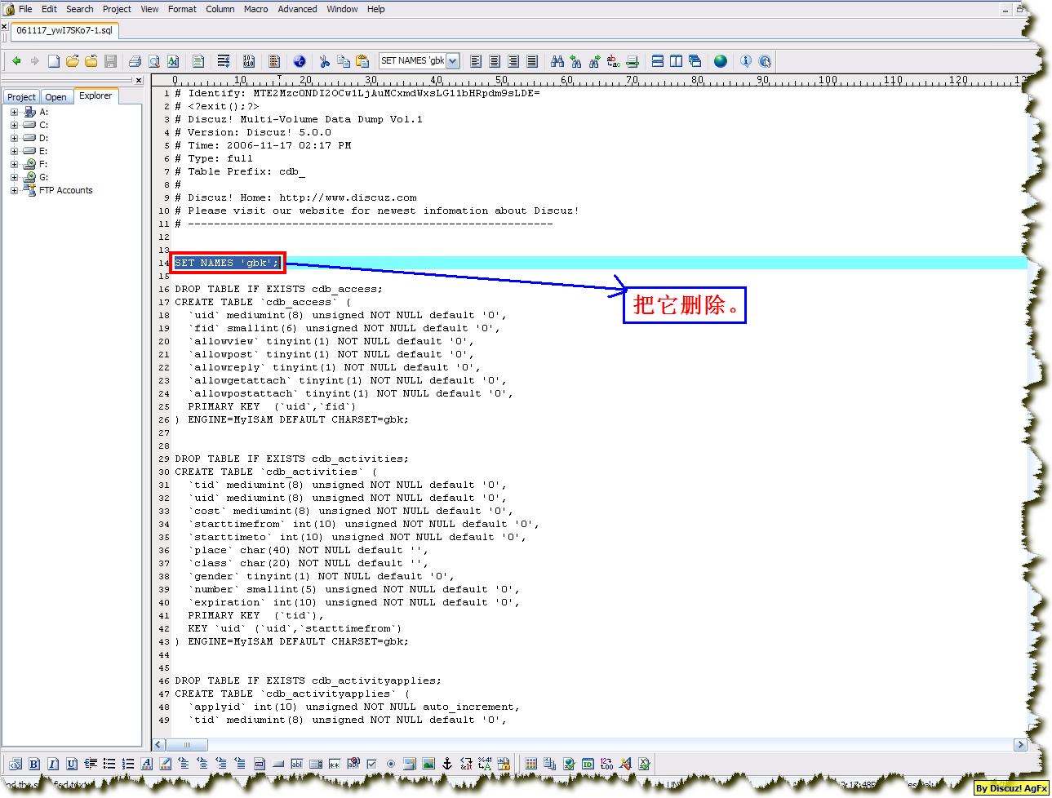Expand the G: drive node

[x=14, y=177]
